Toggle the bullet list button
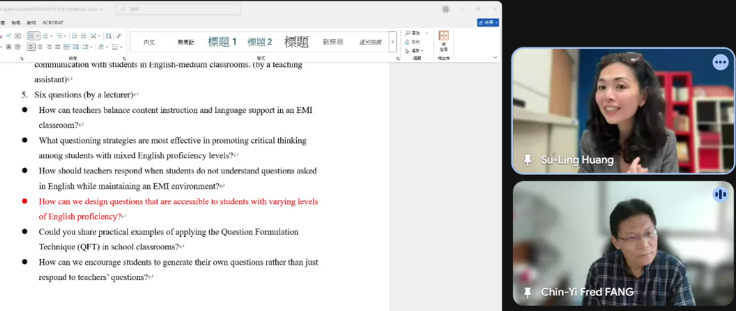This screenshot has height=311, width=736. [32, 36]
